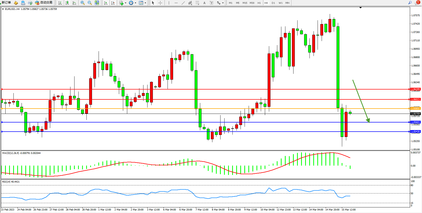The image size is (422, 213).
Task: Zoom out of the chart
Action: (90, 3)
